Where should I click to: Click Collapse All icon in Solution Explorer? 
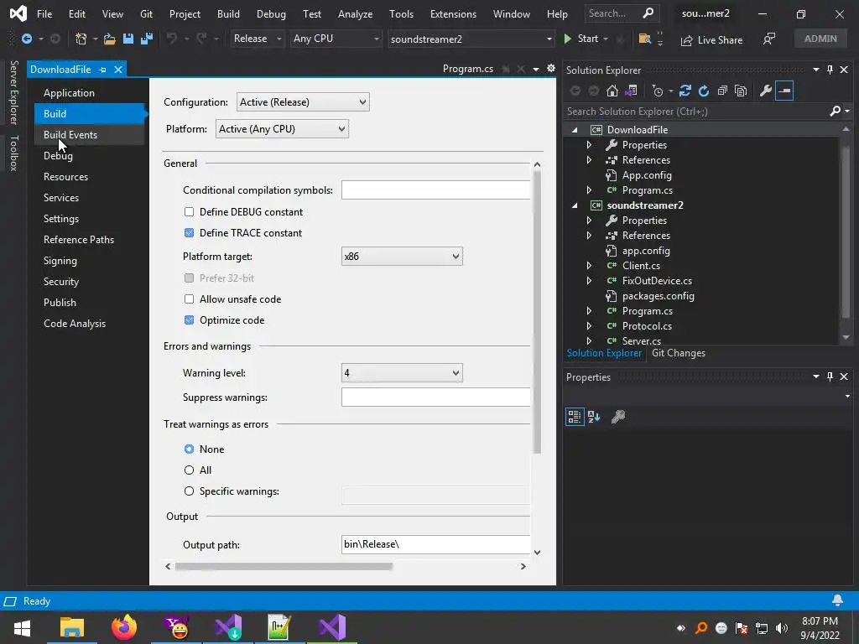(x=722, y=91)
